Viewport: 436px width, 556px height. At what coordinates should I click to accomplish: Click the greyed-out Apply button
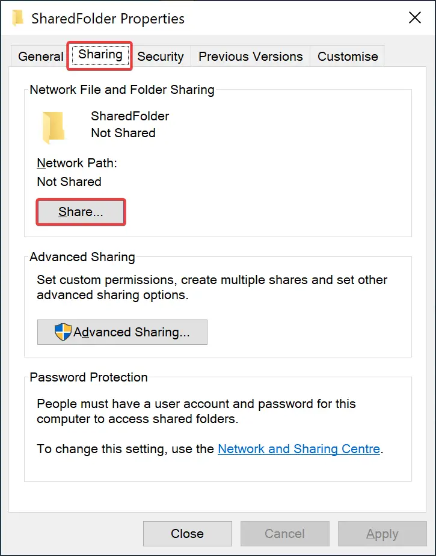pyautogui.click(x=382, y=534)
